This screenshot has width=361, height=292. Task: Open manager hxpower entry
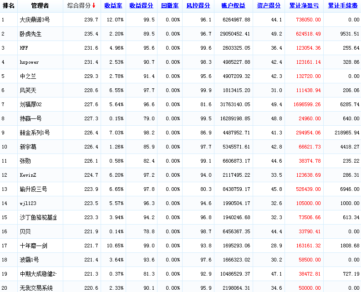(x=30, y=62)
